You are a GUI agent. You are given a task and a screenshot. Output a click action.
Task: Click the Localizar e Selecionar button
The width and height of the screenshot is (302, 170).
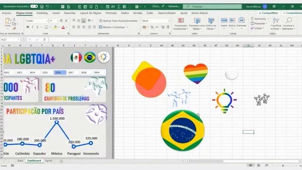(288, 24)
